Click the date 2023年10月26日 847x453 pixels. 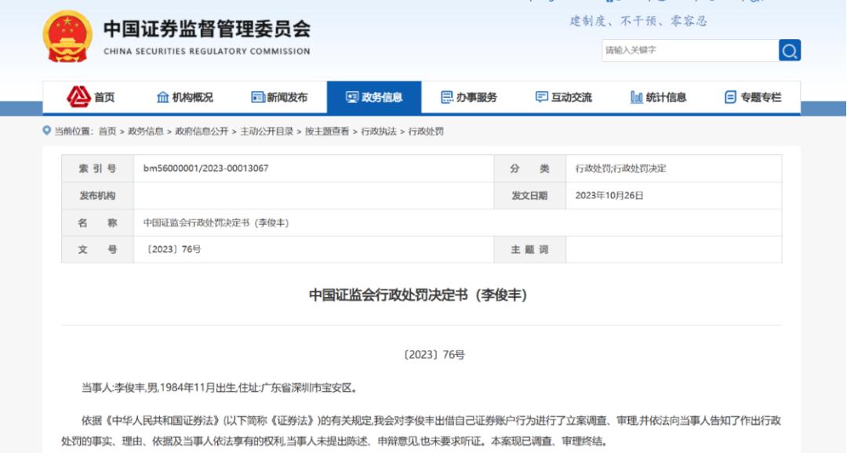pos(609,195)
